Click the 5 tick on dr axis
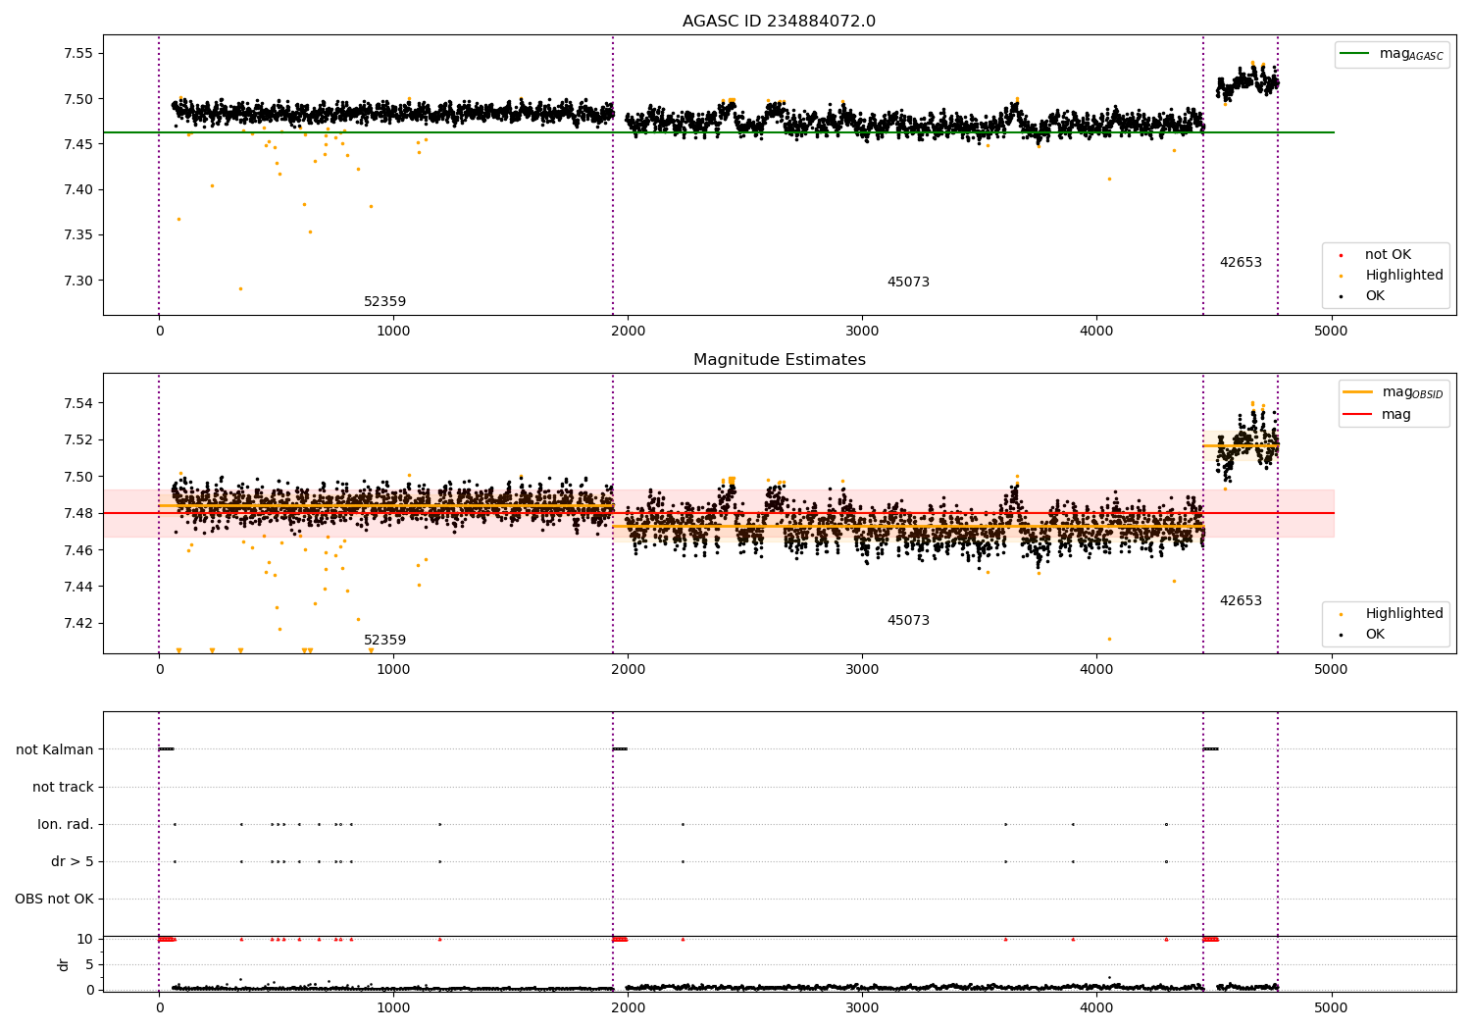 (x=89, y=964)
